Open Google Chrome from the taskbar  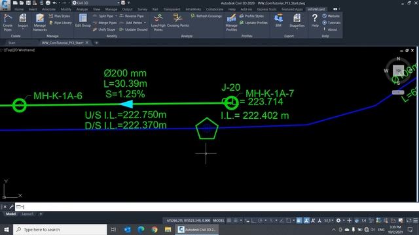tap(155, 229)
